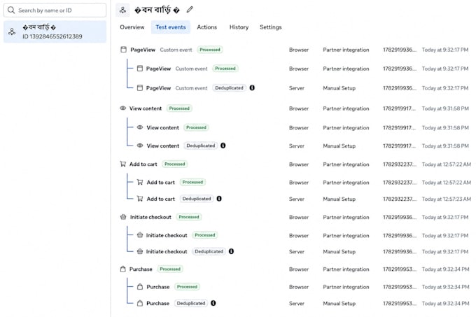Click PageView icon in Server child row

[139, 87]
